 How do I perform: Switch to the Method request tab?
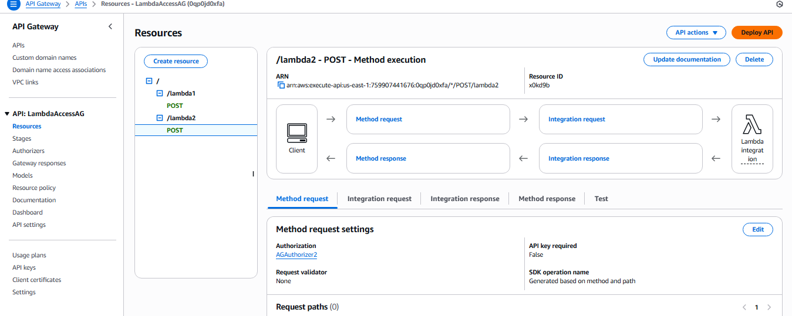[302, 199]
